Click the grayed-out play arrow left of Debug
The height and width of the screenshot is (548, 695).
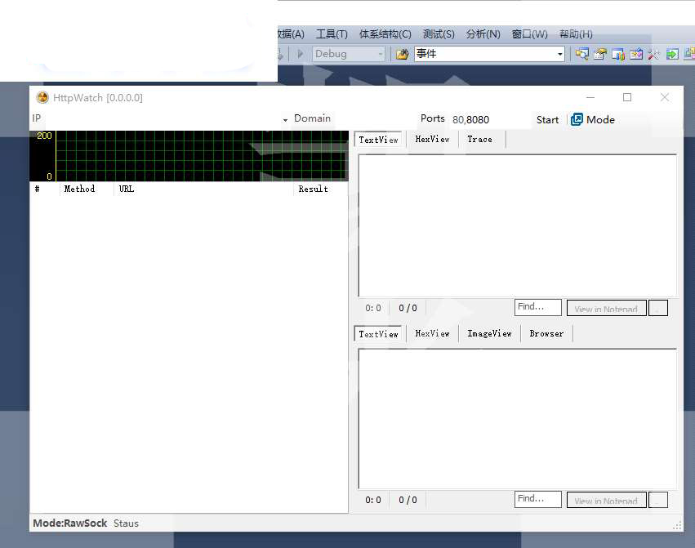[x=300, y=55]
